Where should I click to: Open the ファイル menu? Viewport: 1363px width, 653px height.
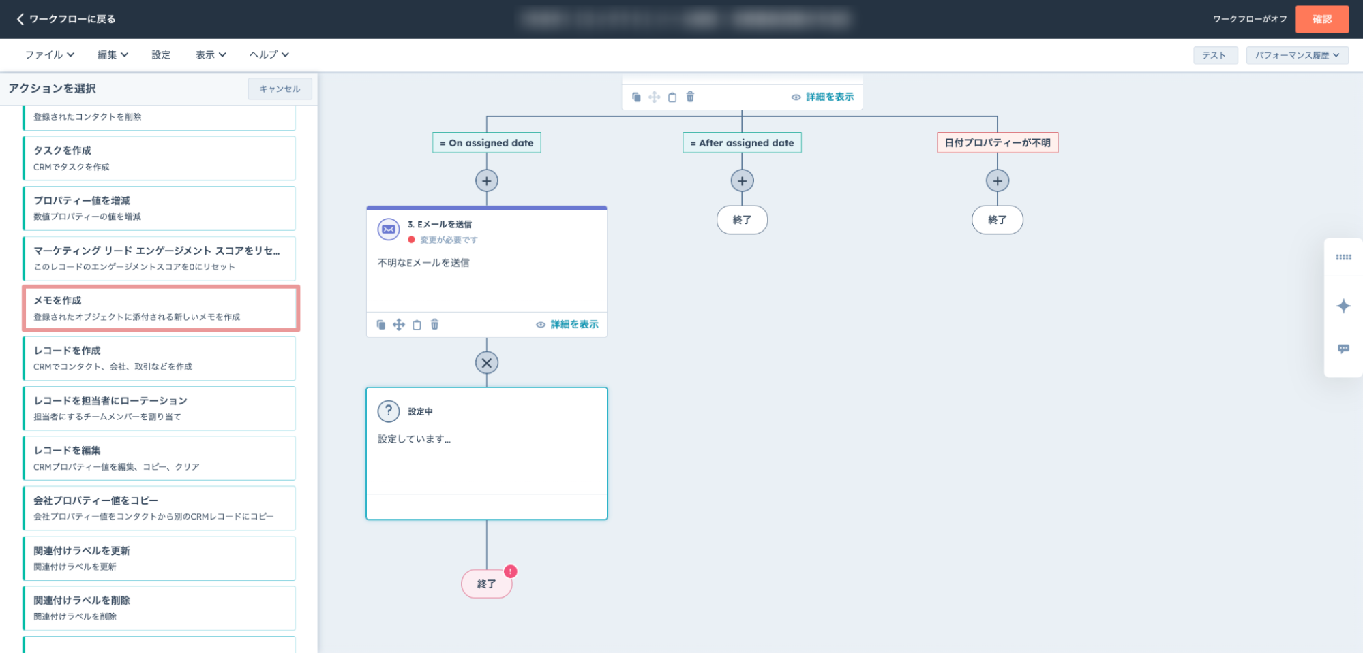point(50,54)
